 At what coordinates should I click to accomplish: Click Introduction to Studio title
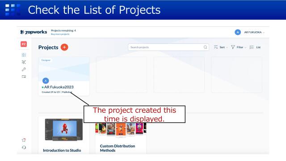[62, 150]
